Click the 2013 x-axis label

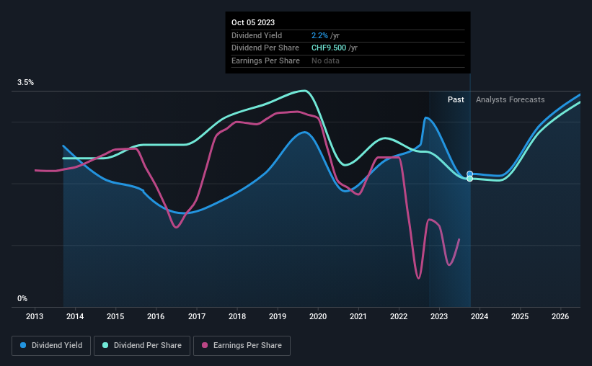click(x=35, y=316)
